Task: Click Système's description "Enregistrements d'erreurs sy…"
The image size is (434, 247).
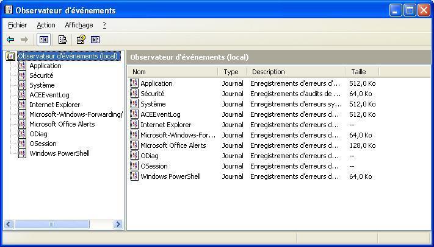Action: coord(296,104)
